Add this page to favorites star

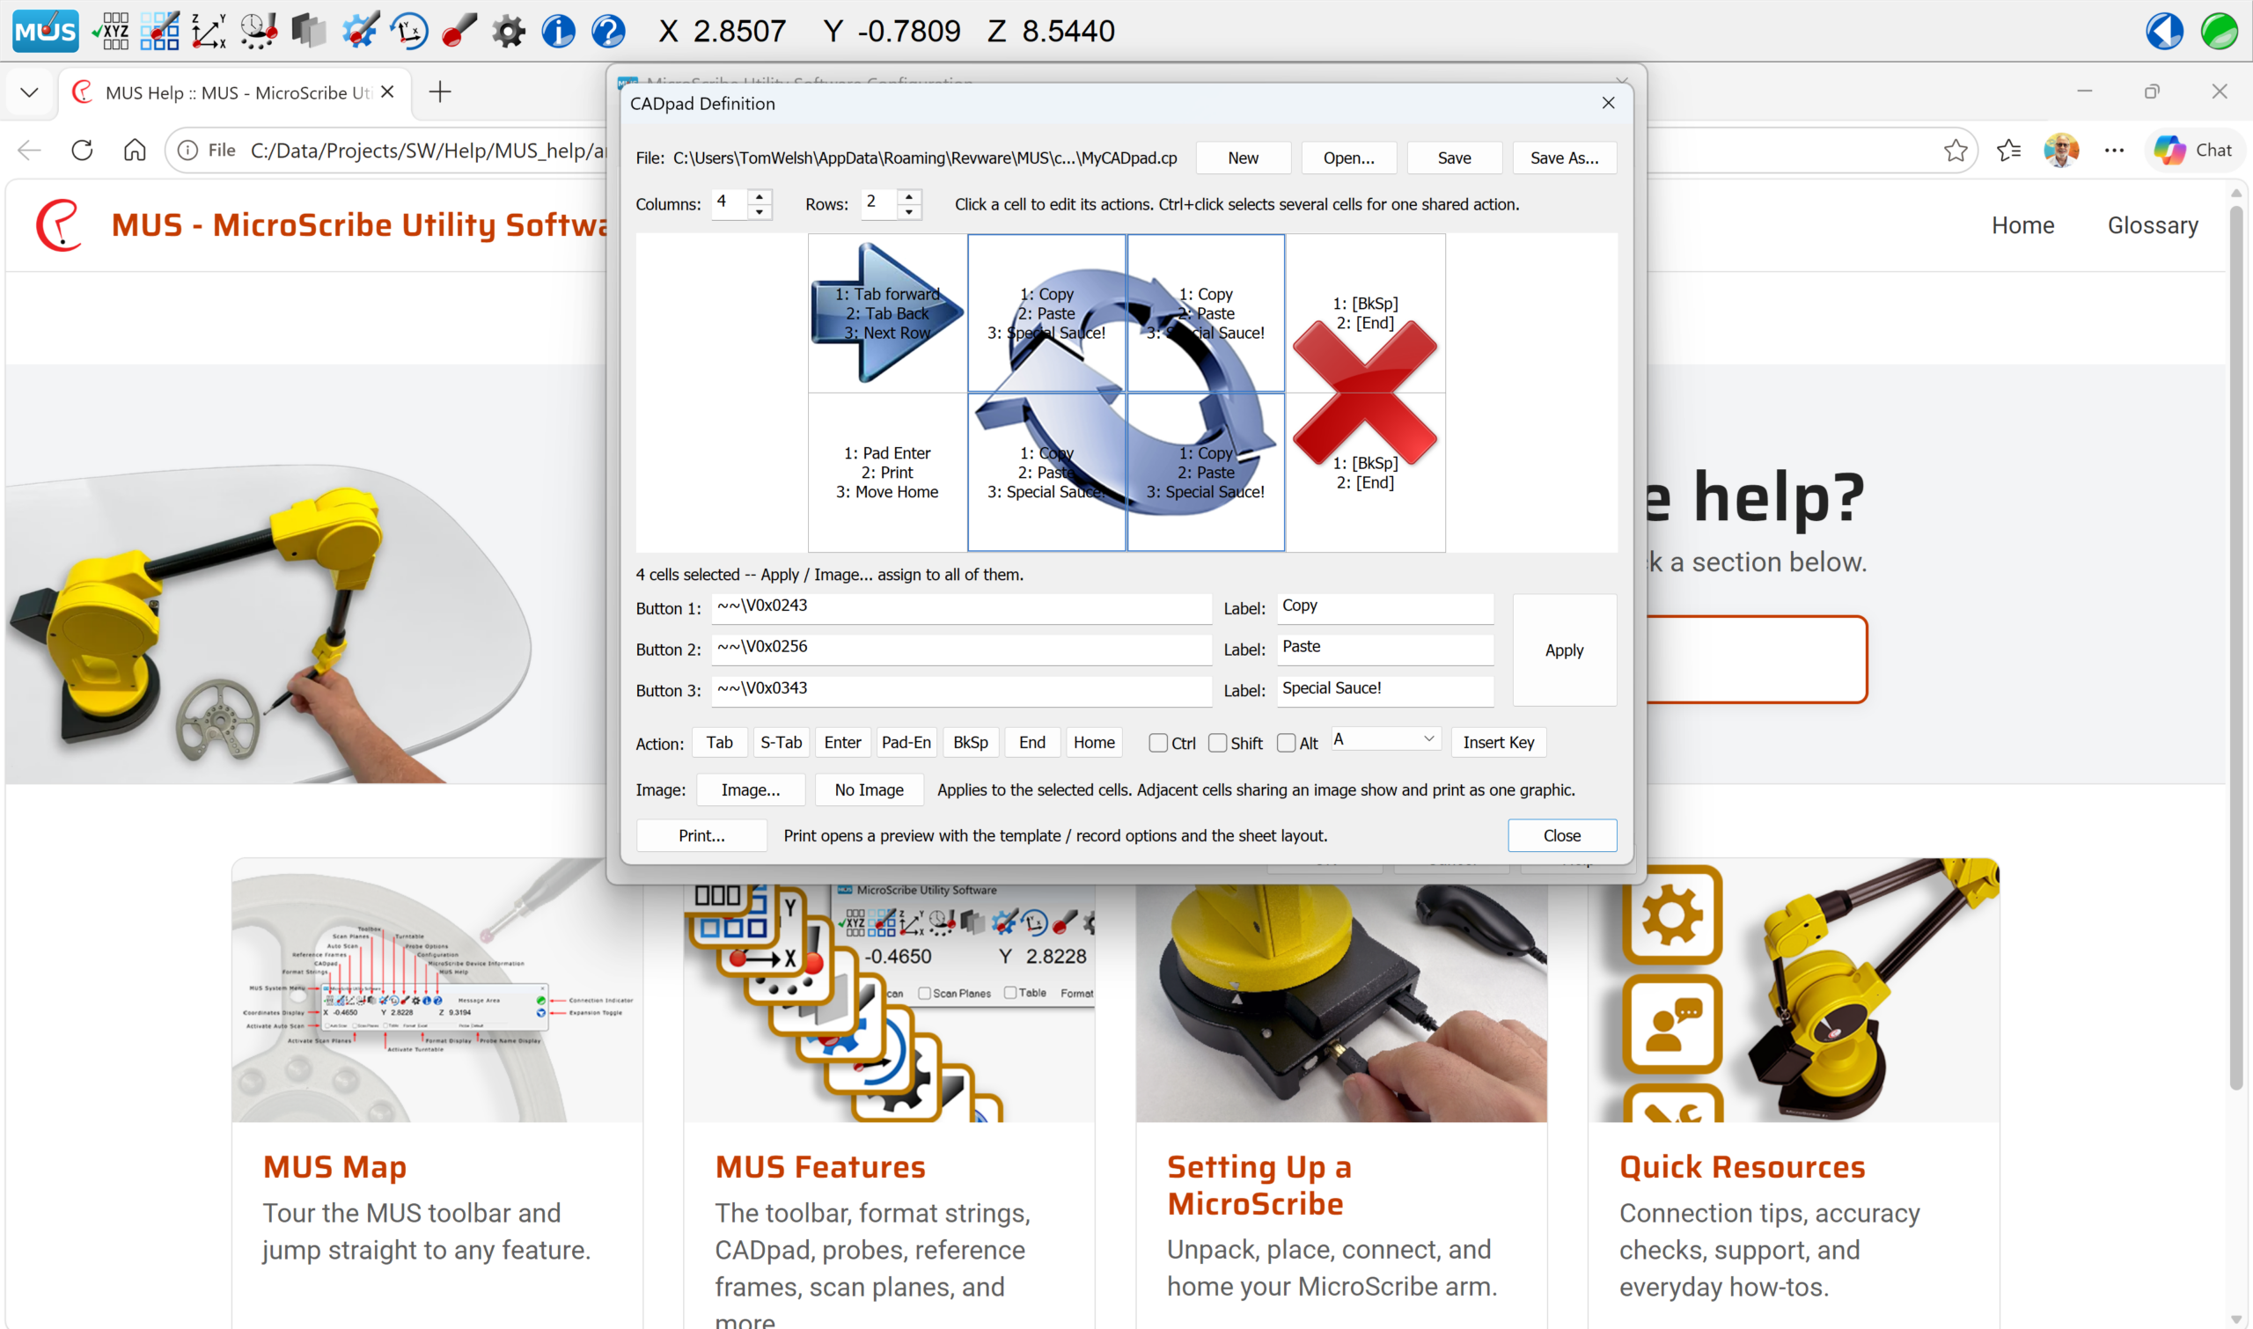(x=1956, y=150)
